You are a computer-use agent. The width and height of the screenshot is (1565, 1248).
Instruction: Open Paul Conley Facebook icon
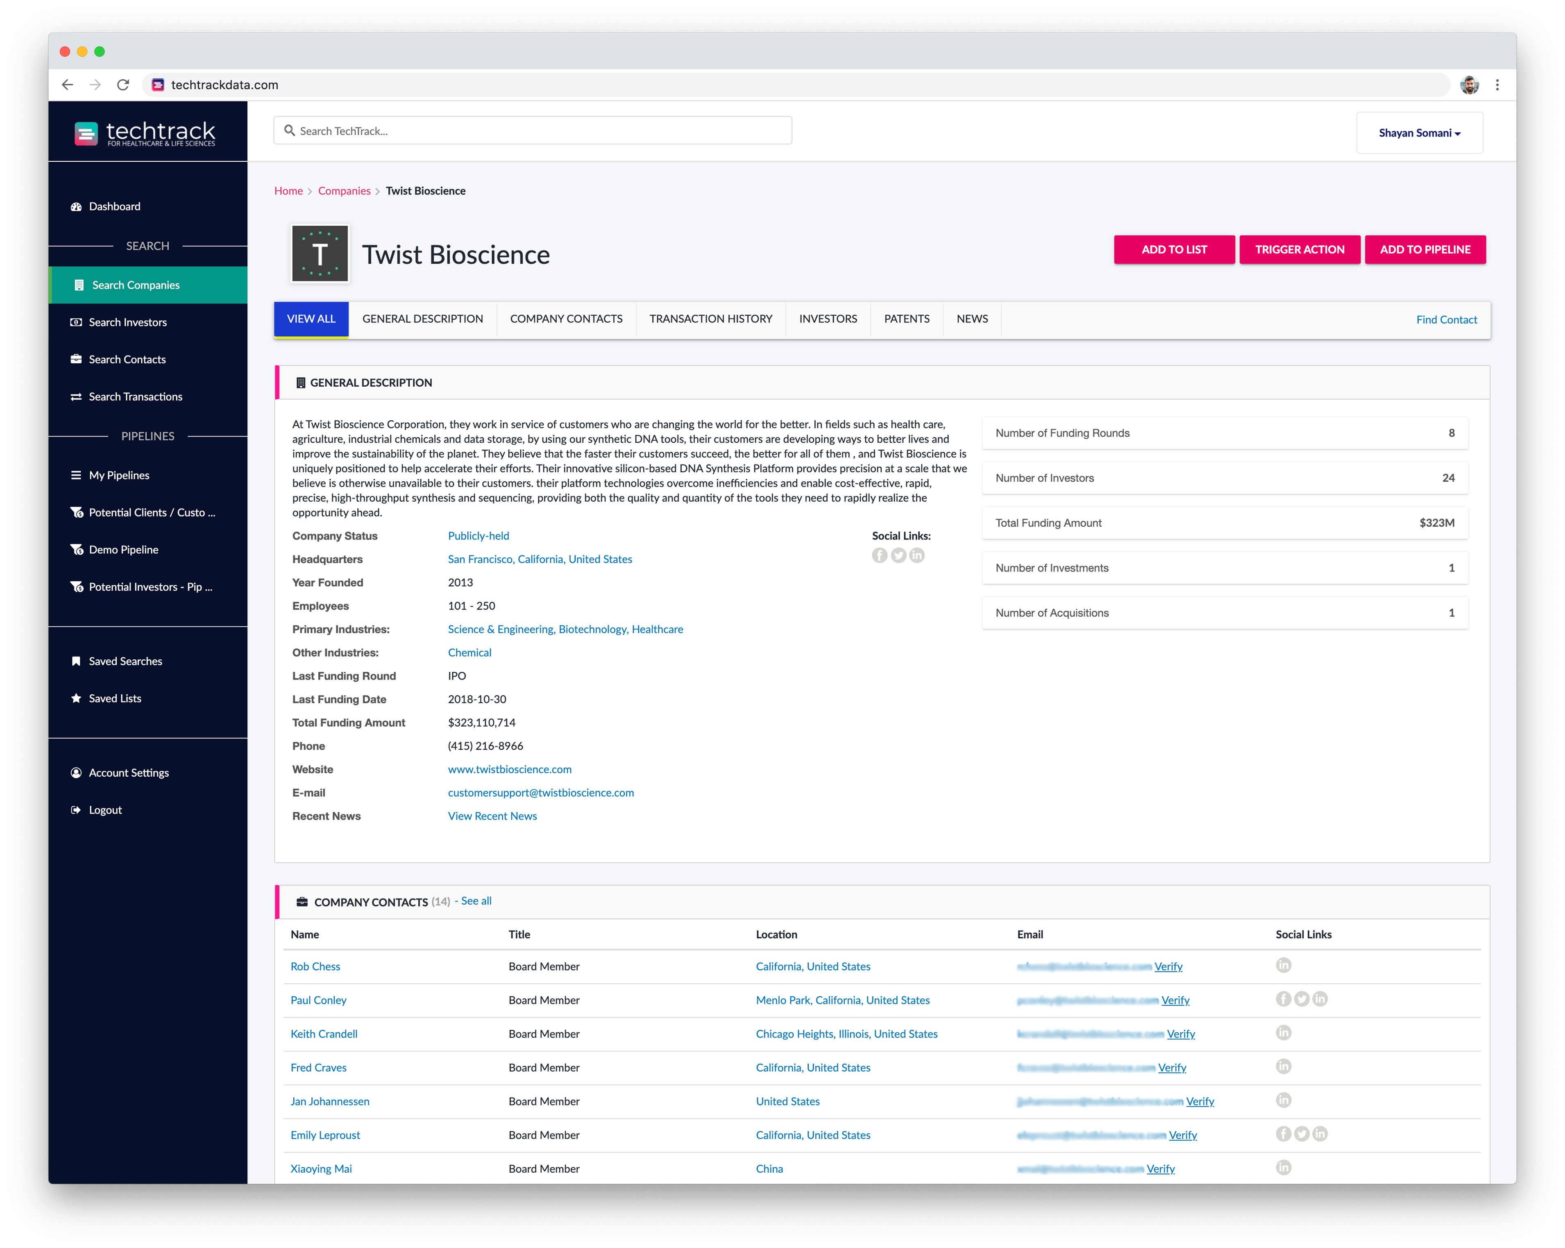point(1284,999)
